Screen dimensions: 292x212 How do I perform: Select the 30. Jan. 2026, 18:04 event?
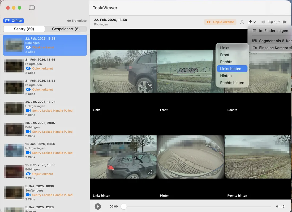click(x=45, y=108)
